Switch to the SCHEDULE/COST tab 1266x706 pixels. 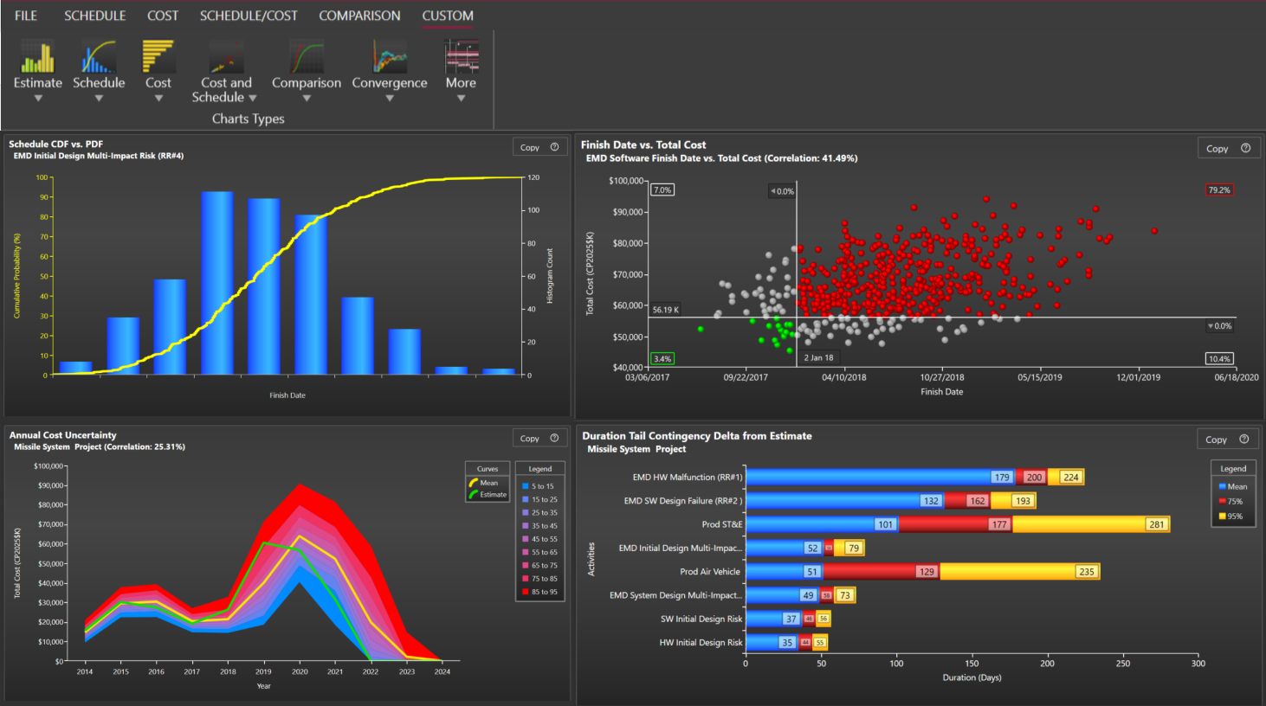[249, 15]
